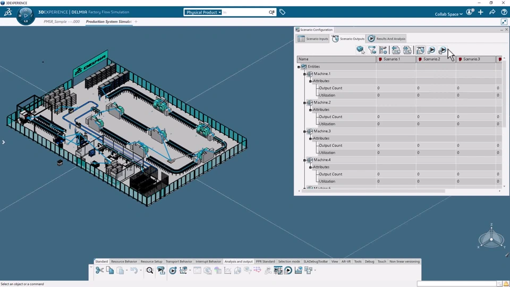Viewport: 510px width, 287px height.
Task: Click the user profile icon in top bar
Action: (469, 12)
